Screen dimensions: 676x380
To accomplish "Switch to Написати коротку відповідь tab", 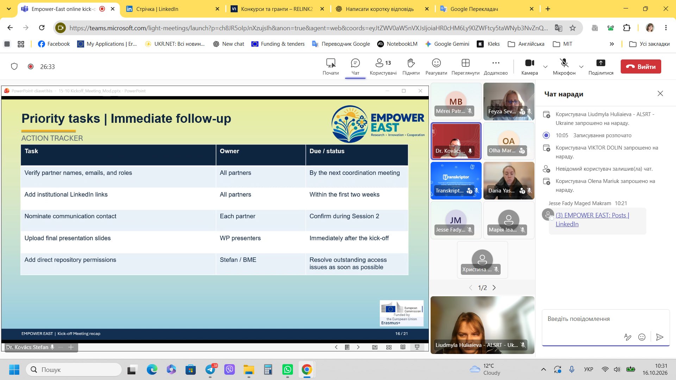I will click(382, 9).
